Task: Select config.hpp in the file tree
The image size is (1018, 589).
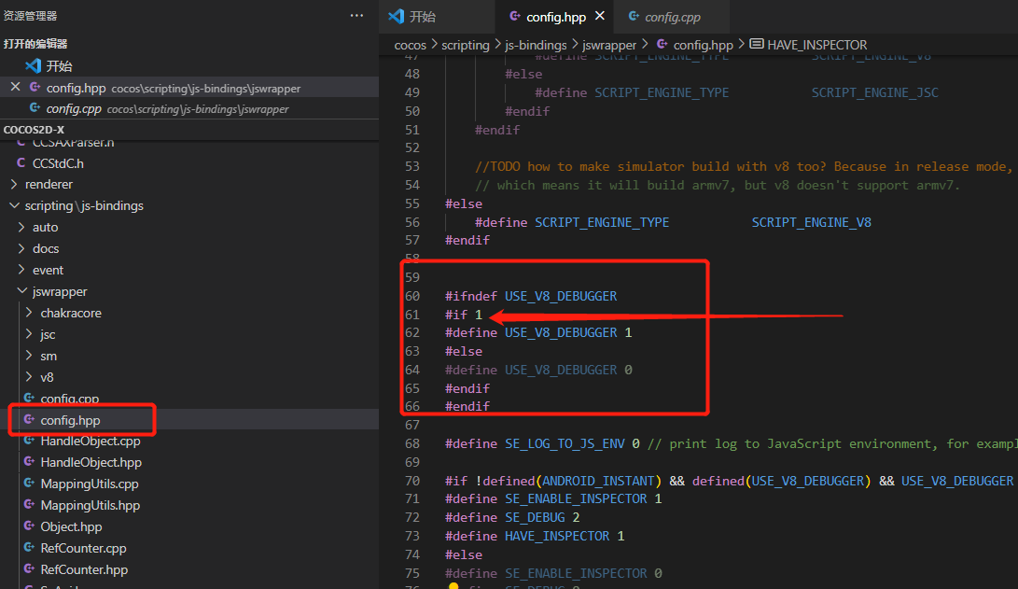Action: 70,420
